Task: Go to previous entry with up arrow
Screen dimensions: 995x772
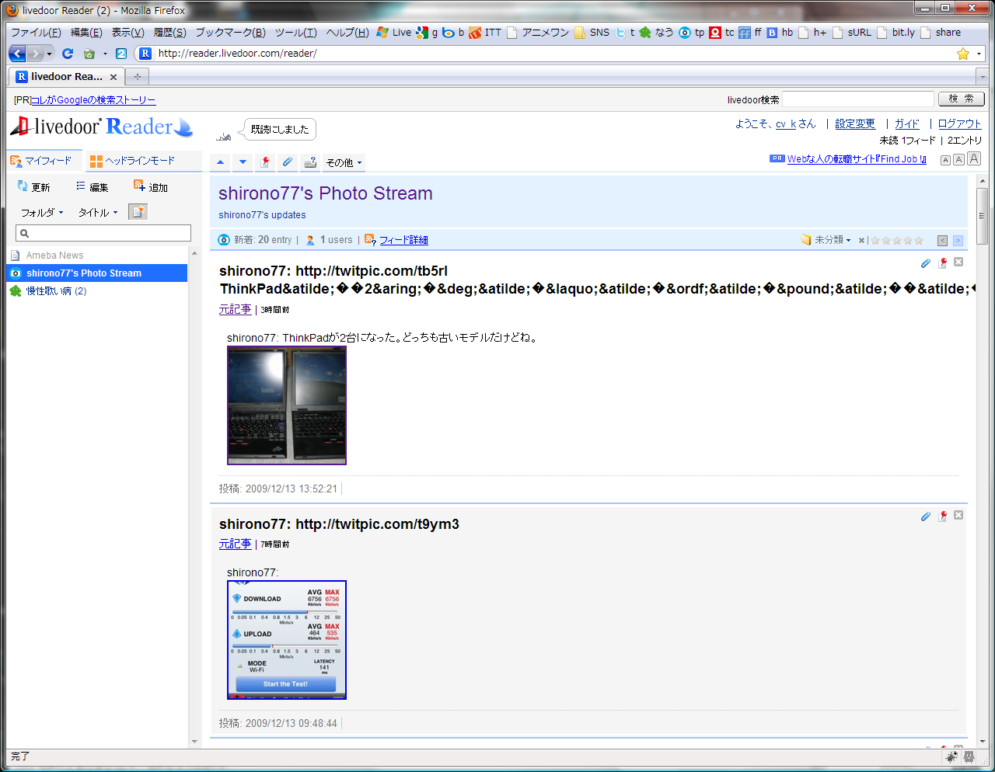Action: pos(220,162)
